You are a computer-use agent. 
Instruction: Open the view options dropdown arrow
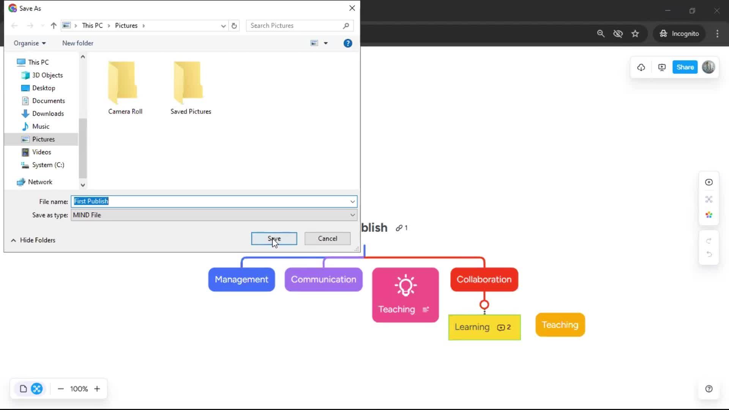[325, 43]
